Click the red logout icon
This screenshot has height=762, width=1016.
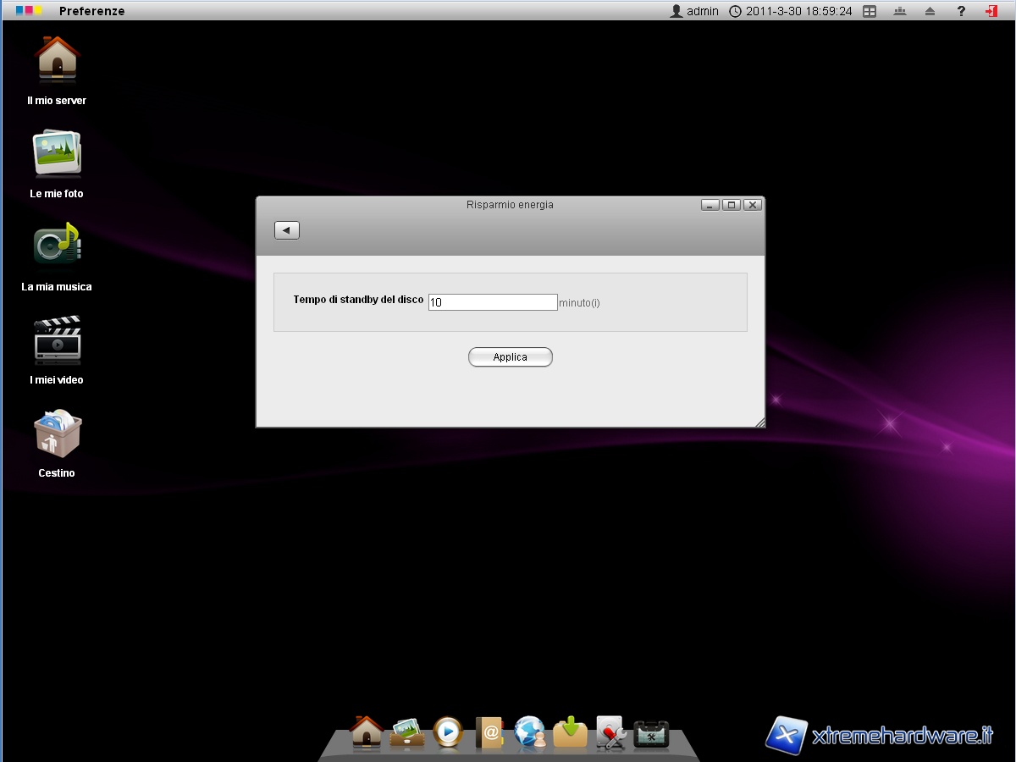991,11
